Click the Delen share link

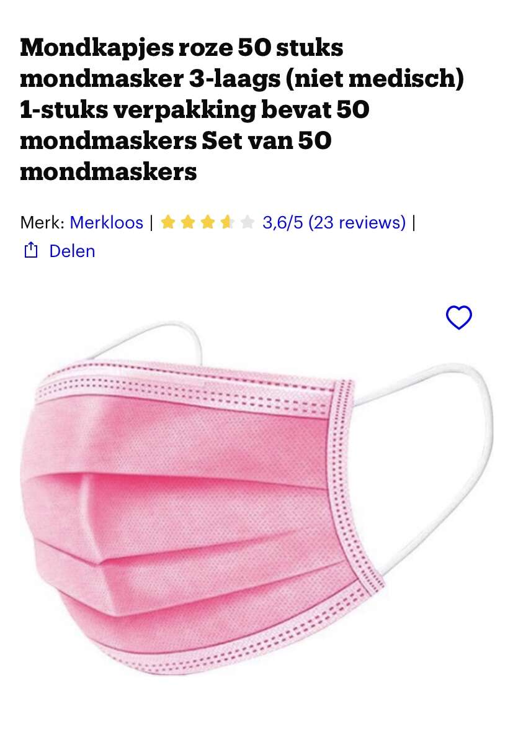(73, 251)
